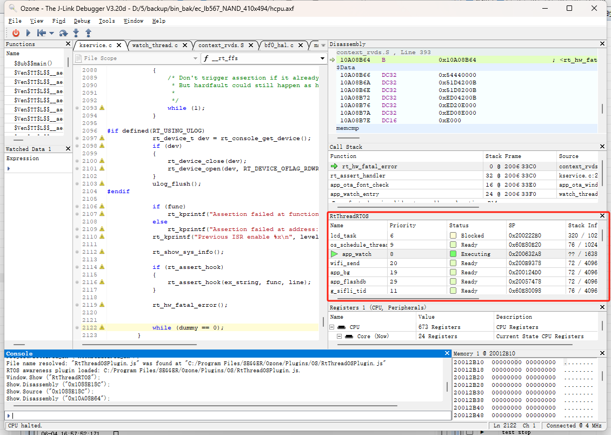The image size is (611, 435).
Task: Toggle breakpoint on line 2112
Action: pyautogui.click(x=77, y=252)
